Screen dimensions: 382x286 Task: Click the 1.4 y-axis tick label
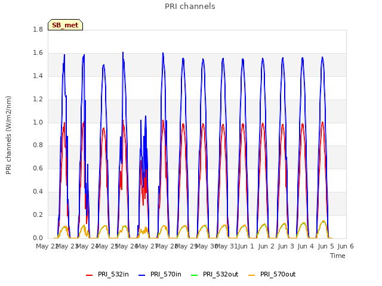pyautogui.click(x=38, y=76)
